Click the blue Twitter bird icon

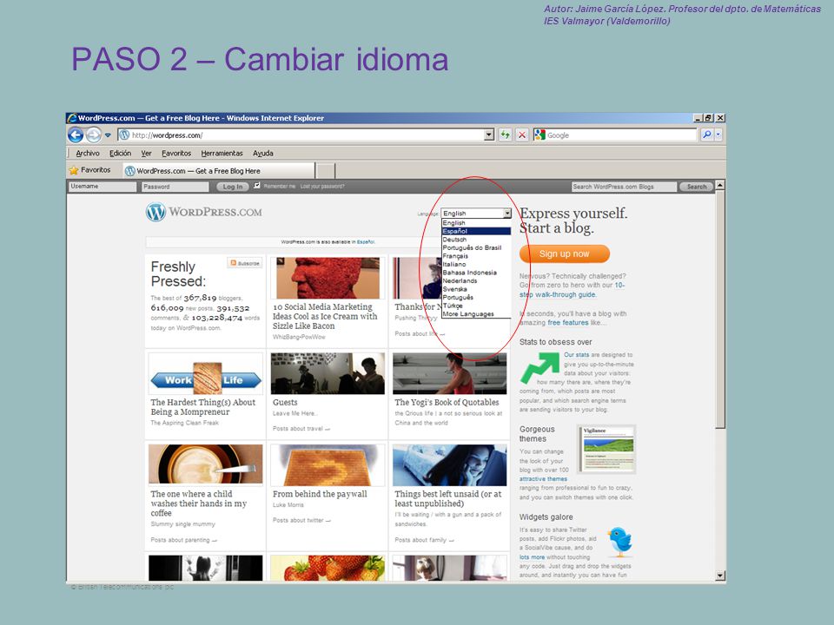click(620, 542)
